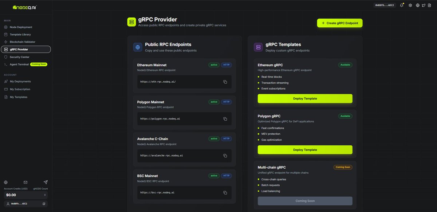The image size is (437, 212).
Task: Click the Security Center shield icon
Action: coord(6,57)
